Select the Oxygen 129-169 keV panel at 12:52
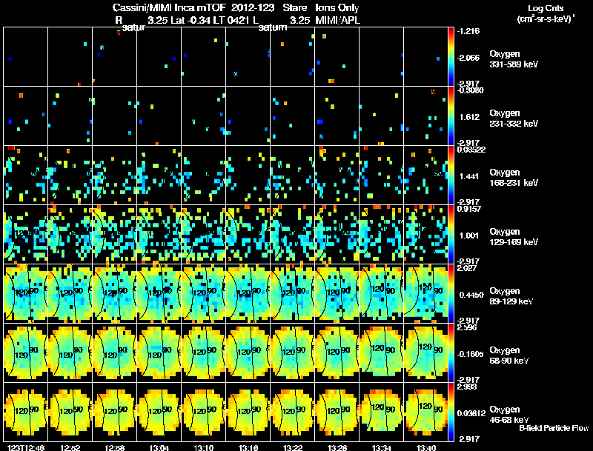This screenshot has height=451, width=593. click(x=70, y=234)
